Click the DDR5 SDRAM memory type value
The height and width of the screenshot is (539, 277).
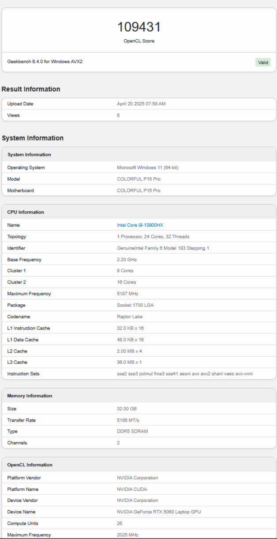(131, 431)
